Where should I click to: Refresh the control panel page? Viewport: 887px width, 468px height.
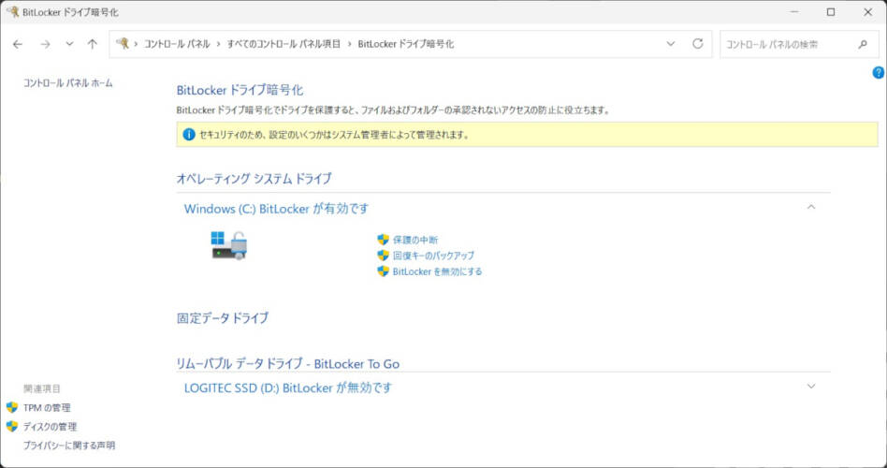tap(698, 44)
